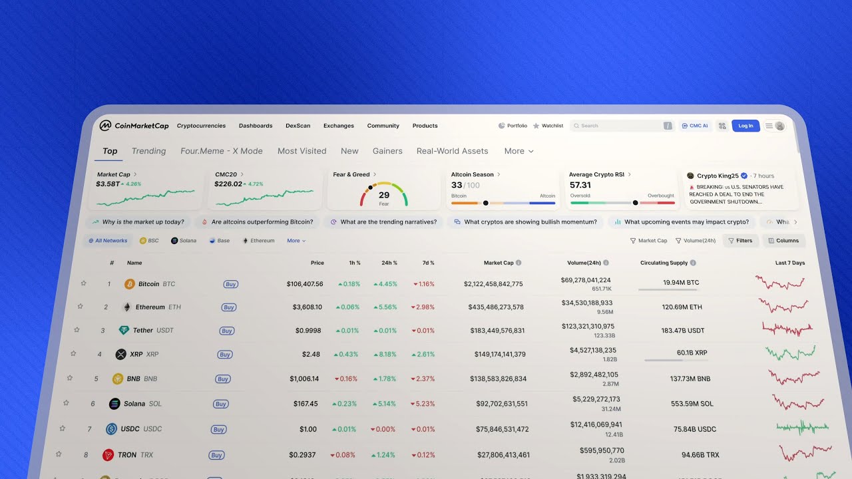Image resolution: width=852 pixels, height=479 pixels.
Task: Open the DexScan menu
Action: [298, 126]
